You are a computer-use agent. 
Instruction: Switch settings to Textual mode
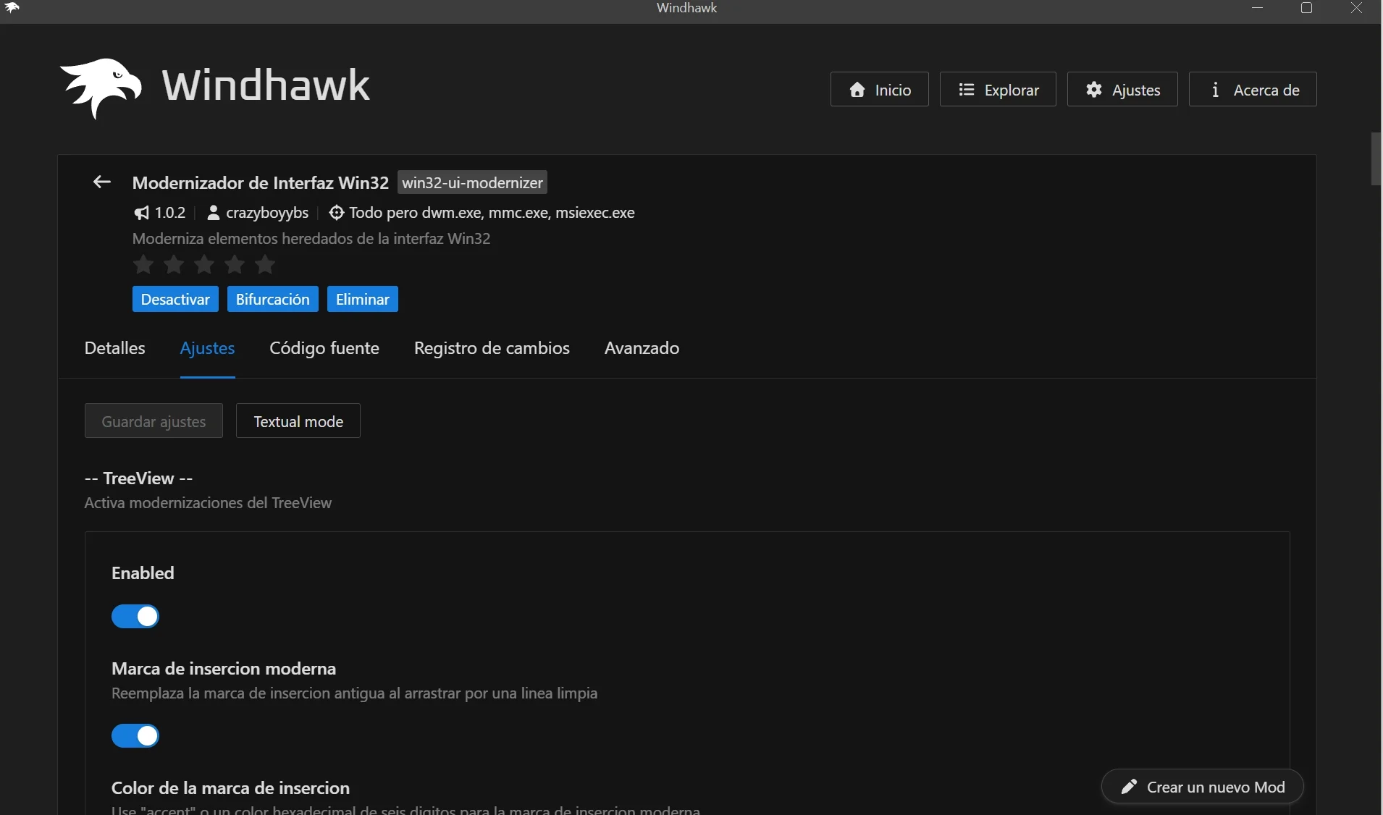[x=298, y=421]
